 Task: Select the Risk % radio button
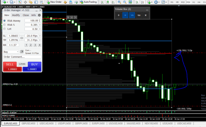(5, 25)
